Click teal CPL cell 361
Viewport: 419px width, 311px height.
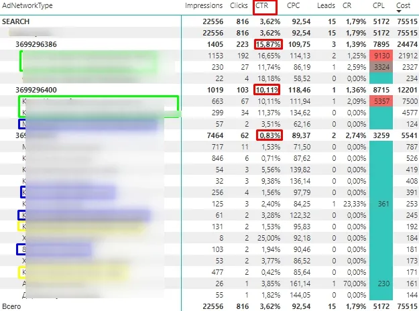[x=383, y=204]
